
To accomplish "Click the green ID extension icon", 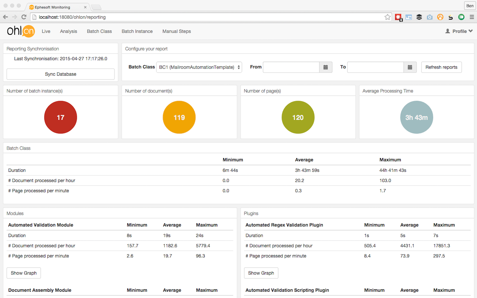I will pos(461,17).
